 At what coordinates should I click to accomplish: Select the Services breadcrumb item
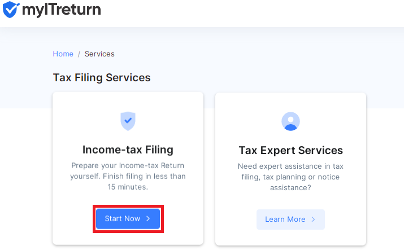click(x=99, y=54)
